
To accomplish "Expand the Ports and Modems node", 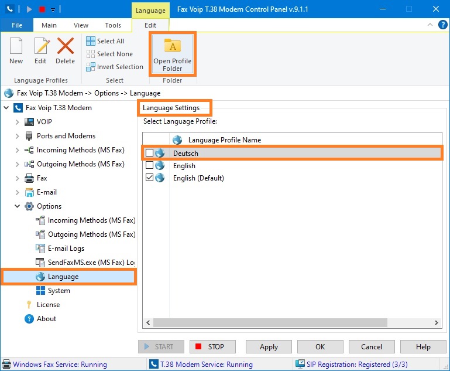I will tap(17, 136).
